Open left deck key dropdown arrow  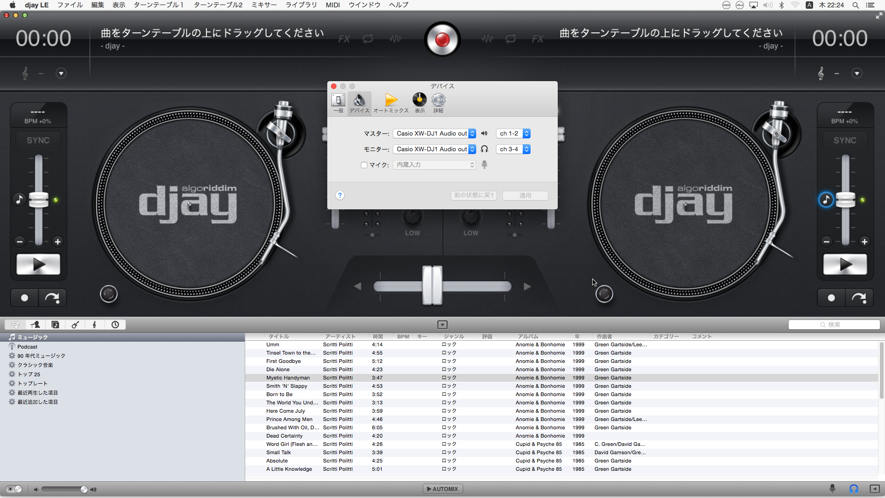61,73
